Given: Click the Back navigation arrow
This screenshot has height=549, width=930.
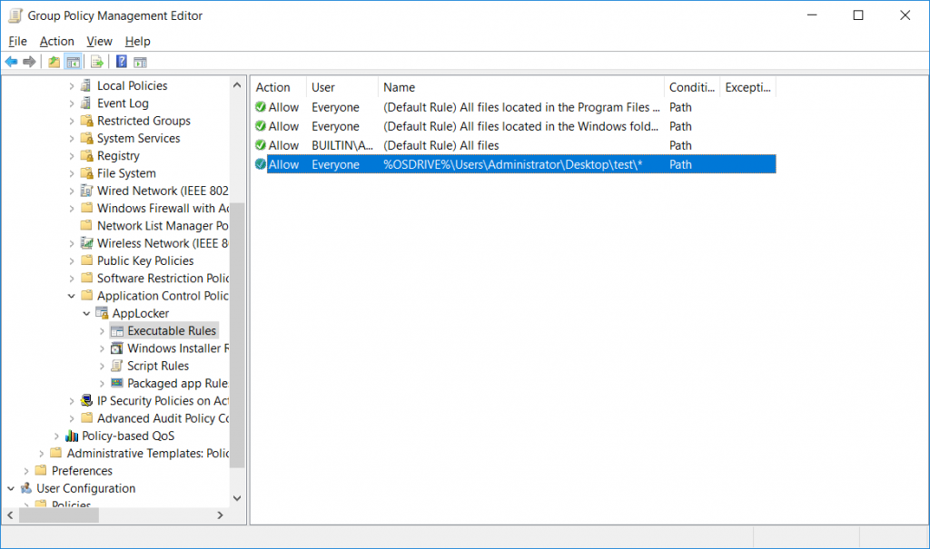Looking at the screenshot, I should [12, 61].
